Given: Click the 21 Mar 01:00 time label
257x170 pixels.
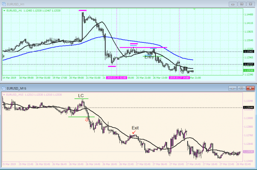Looking at the screenshot, I should pos(93,78).
